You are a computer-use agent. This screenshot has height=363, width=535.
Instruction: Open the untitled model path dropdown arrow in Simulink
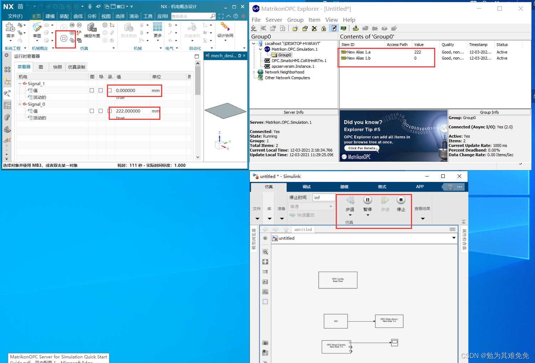[454, 238]
